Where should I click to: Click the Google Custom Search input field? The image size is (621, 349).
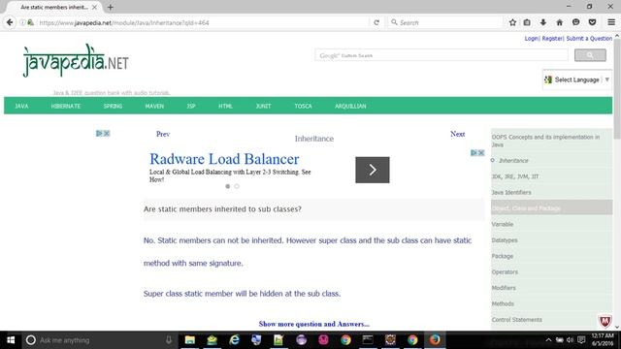441,55
